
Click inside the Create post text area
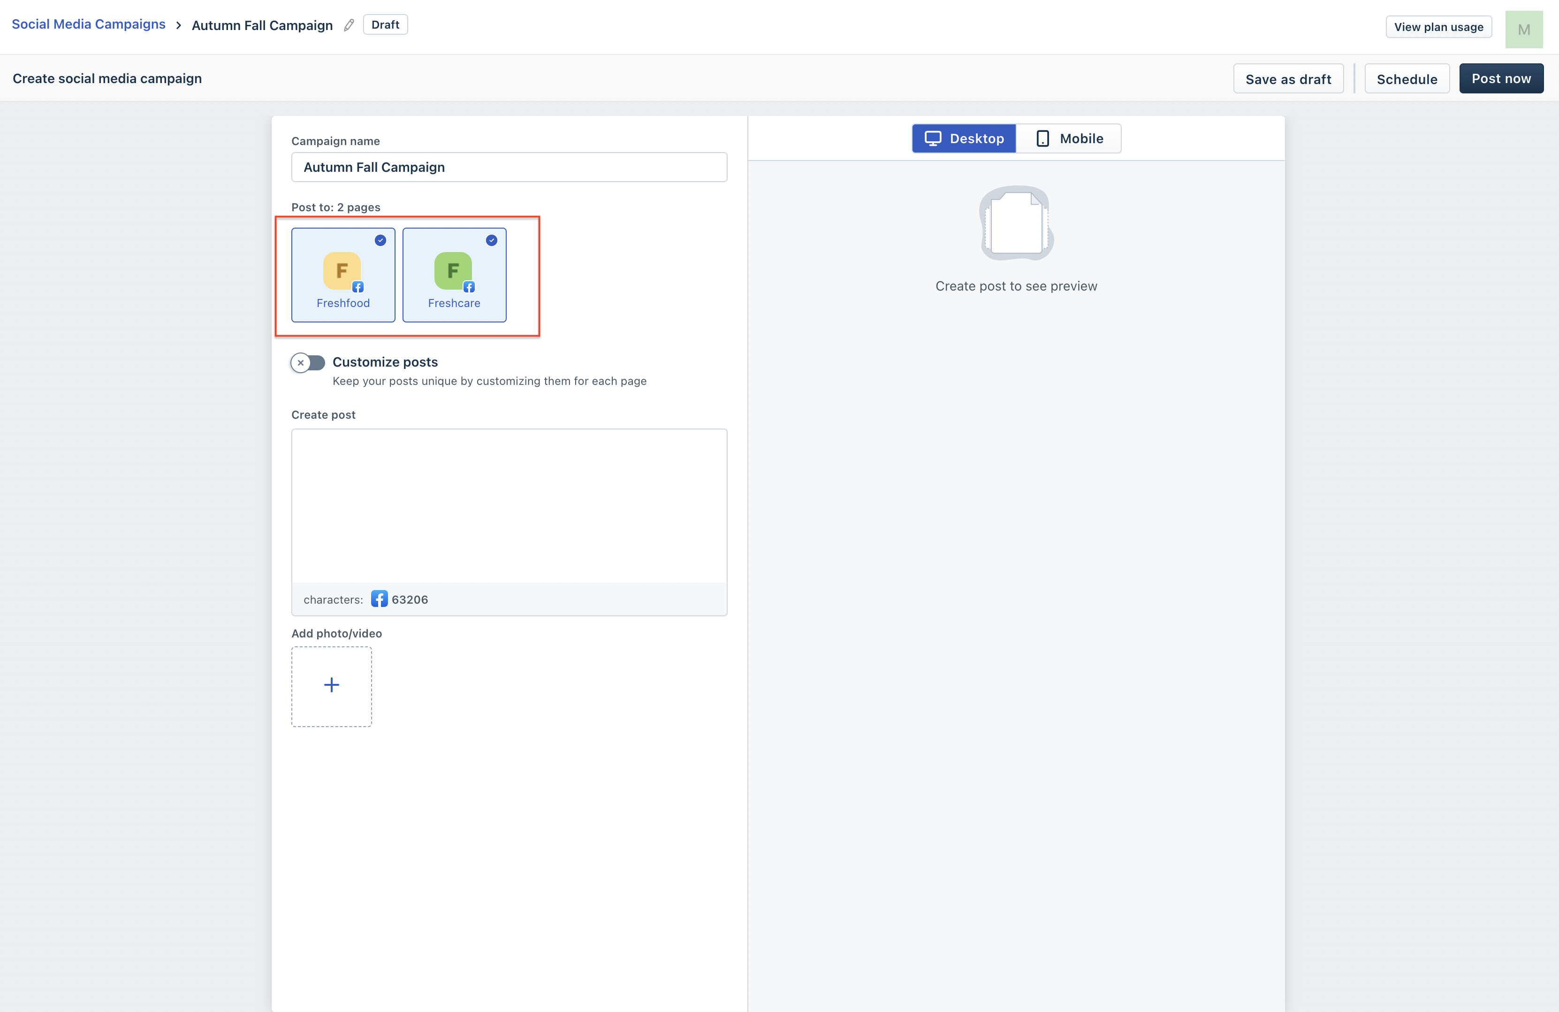click(509, 506)
